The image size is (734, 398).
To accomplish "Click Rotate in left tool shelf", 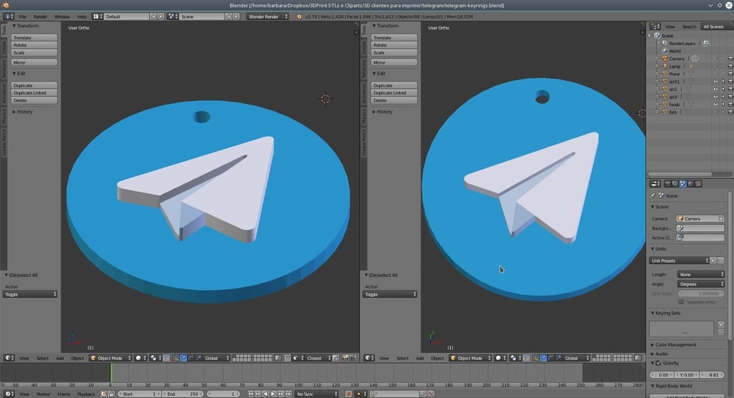I will coord(34,45).
